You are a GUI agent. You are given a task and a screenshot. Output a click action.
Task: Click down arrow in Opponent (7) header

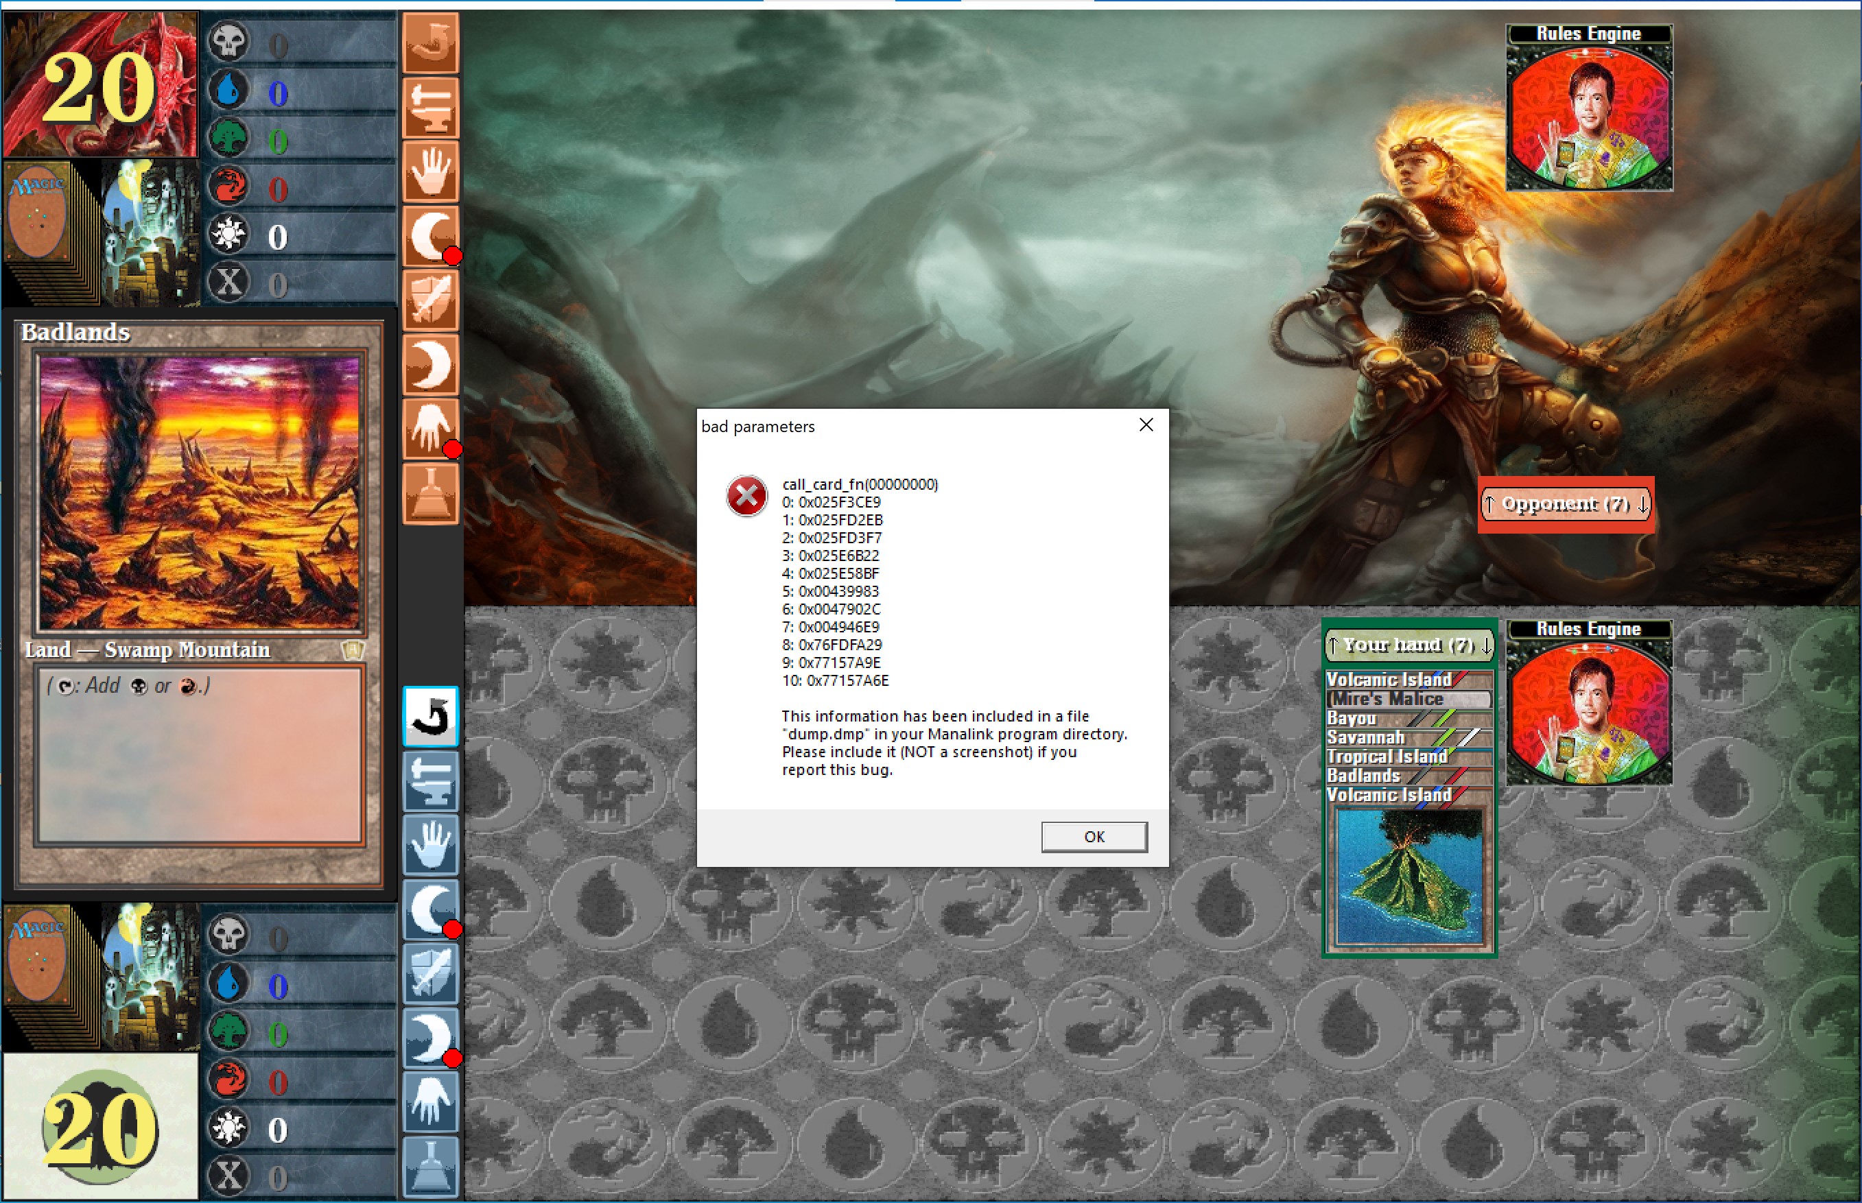1642,505
